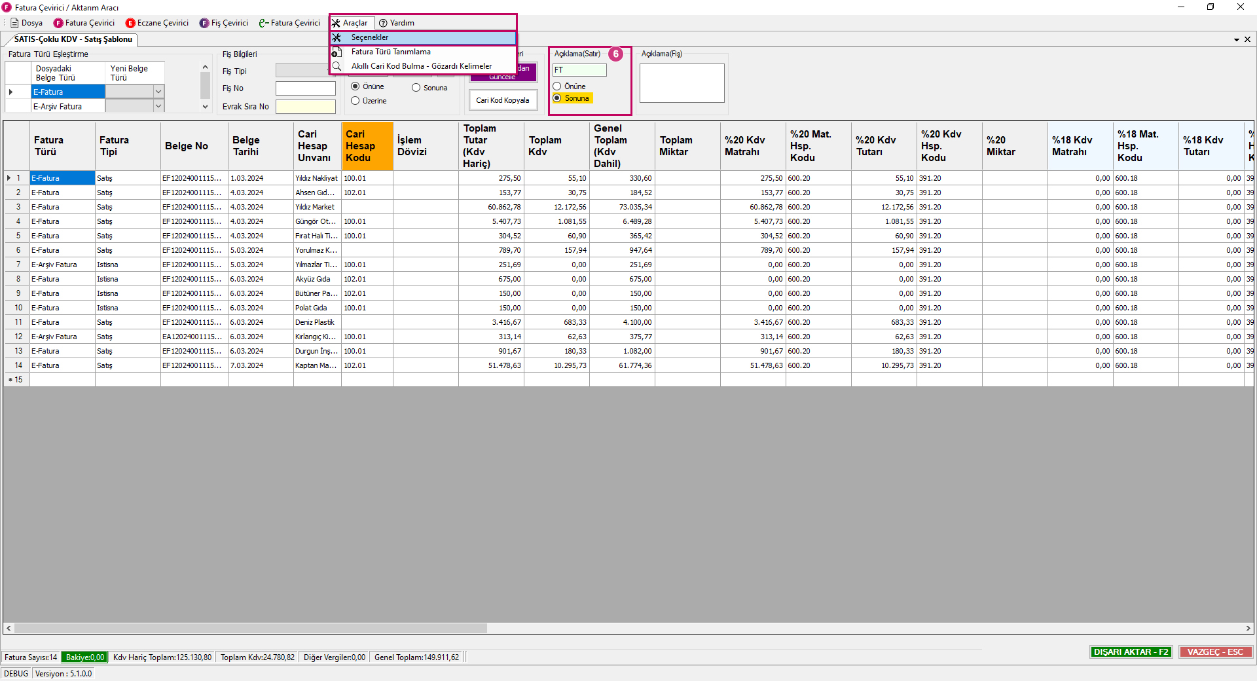Screen dimensions: 1257x681
Task: Open Yeni Belge Türü dropdown for E-Arşiv Fatura
Action: point(158,106)
